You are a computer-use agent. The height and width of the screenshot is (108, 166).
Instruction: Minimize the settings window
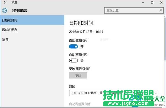[x=143, y=2]
